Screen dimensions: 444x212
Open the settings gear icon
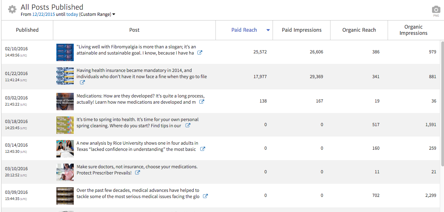coord(12,9)
